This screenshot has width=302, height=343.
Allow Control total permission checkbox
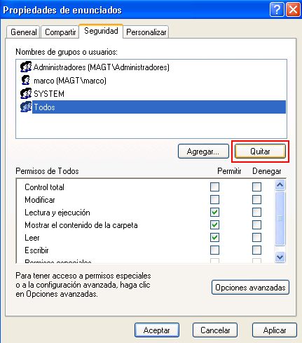coord(214,187)
